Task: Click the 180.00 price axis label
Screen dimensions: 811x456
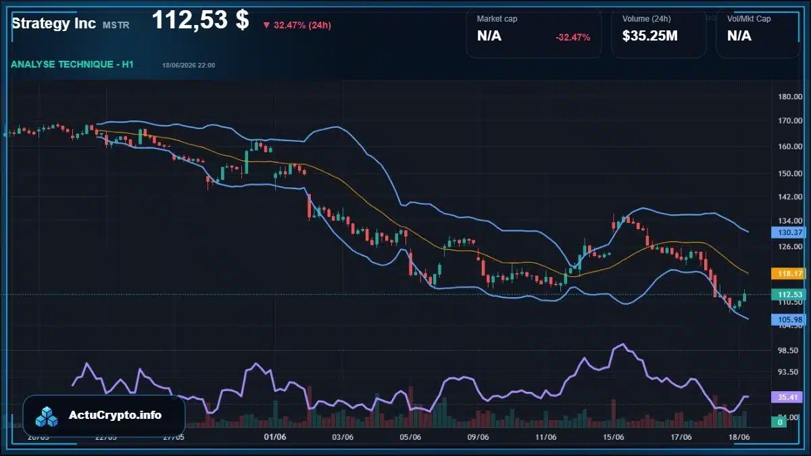Action: tap(789, 97)
